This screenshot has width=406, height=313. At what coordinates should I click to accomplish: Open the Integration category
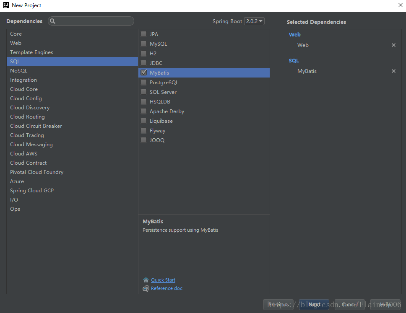click(x=72, y=80)
